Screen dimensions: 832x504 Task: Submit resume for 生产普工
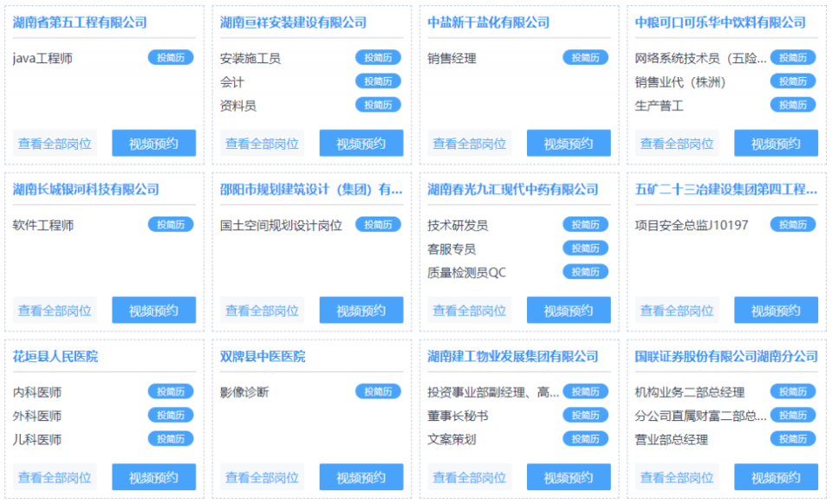point(793,105)
